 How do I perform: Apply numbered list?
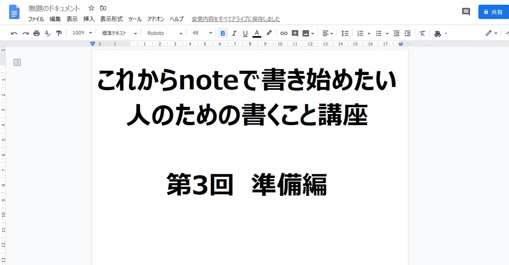pyautogui.click(x=361, y=33)
